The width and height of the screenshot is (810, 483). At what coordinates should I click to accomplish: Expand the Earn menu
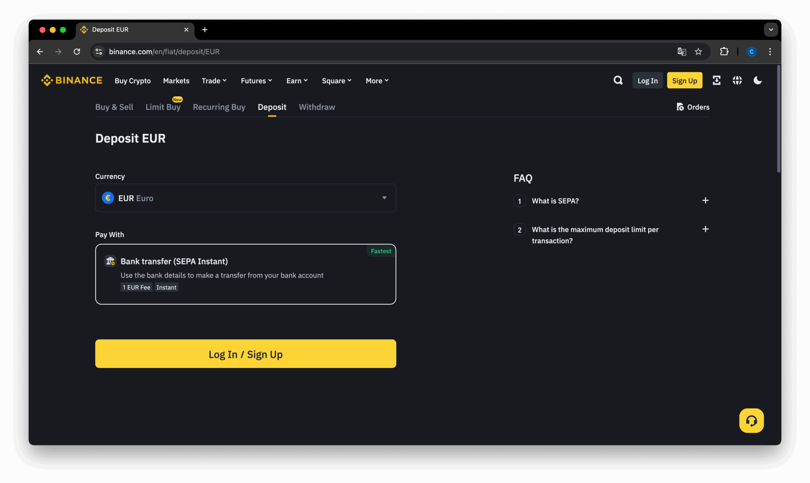pyautogui.click(x=297, y=80)
